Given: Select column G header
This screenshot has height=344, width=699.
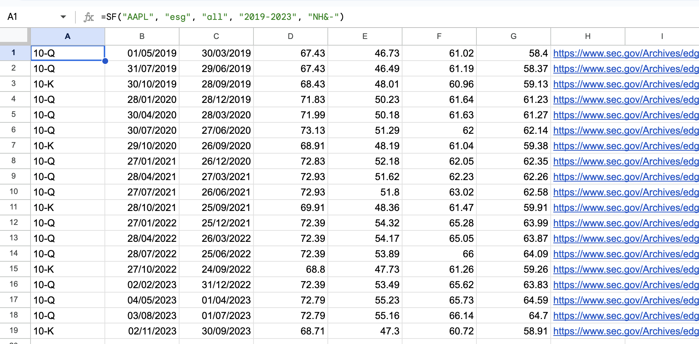Looking at the screenshot, I should coord(514,36).
